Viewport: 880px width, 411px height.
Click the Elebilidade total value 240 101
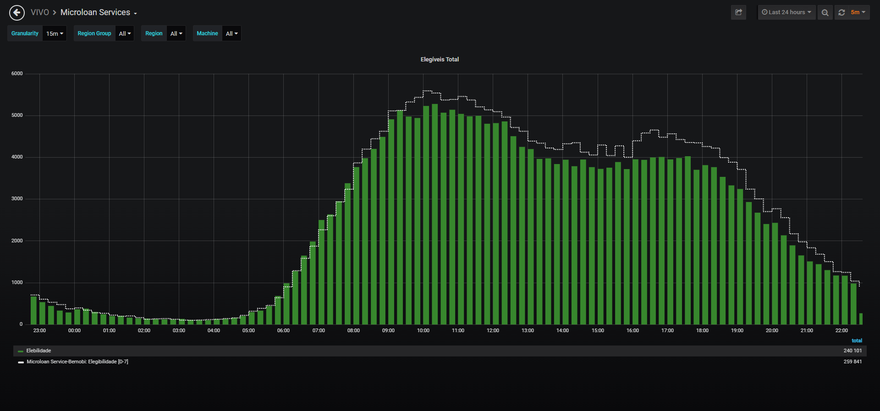(x=852, y=351)
